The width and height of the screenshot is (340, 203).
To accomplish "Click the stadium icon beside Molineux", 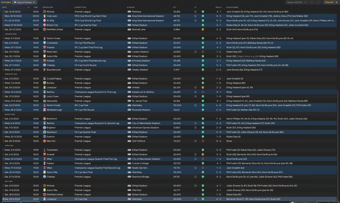I will (129, 12).
